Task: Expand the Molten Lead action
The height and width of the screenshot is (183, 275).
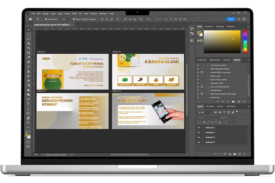Action: 208,76
